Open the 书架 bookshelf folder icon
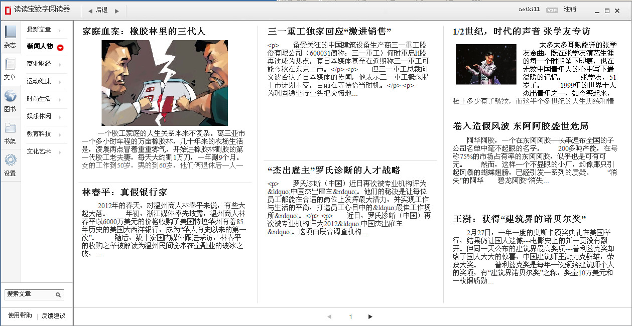 [x=10, y=128]
